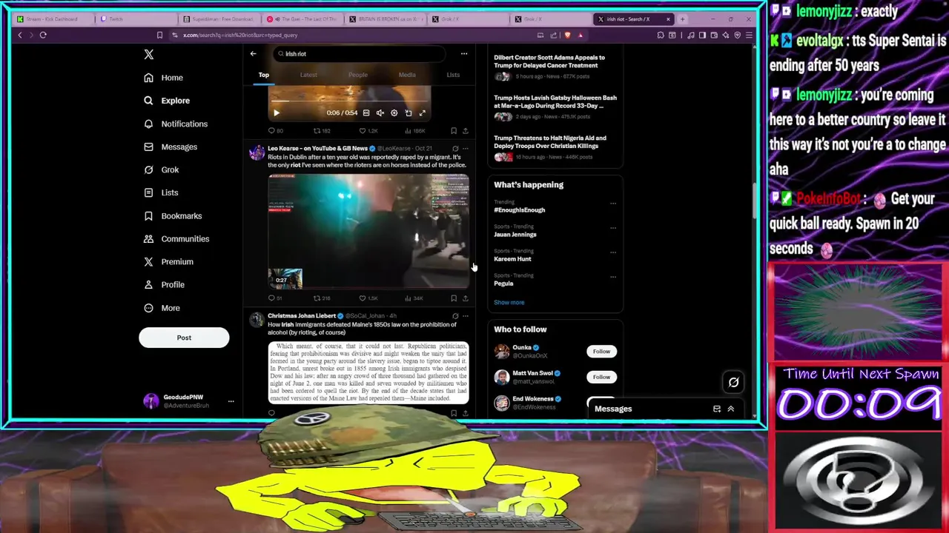This screenshot has width=949, height=533.
Task: Expand the More menu in sidebar
Action: 162,308
